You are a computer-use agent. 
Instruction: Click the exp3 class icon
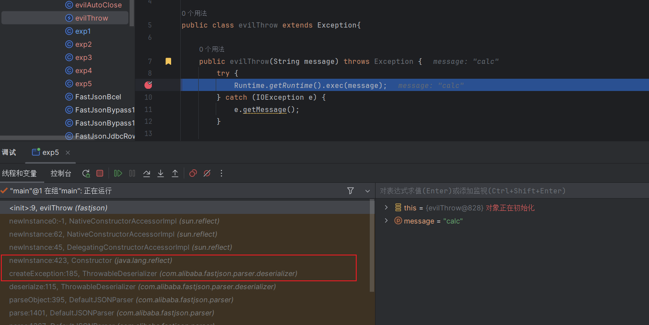(x=69, y=57)
